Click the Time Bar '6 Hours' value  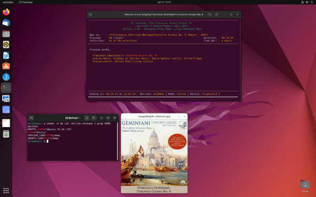tap(226, 40)
